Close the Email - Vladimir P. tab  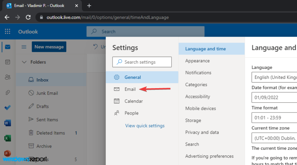coord(77,6)
